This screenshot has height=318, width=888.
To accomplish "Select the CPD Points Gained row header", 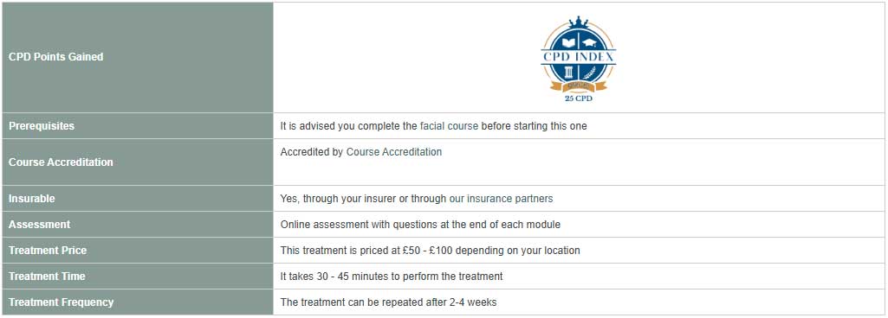I will point(138,57).
